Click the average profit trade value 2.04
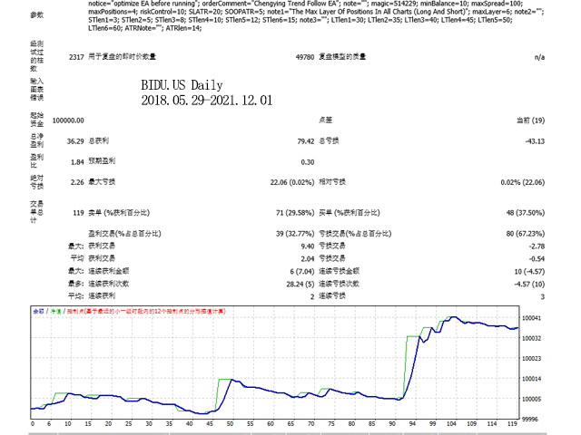The image size is (581, 435). click(x=308, y=259)
